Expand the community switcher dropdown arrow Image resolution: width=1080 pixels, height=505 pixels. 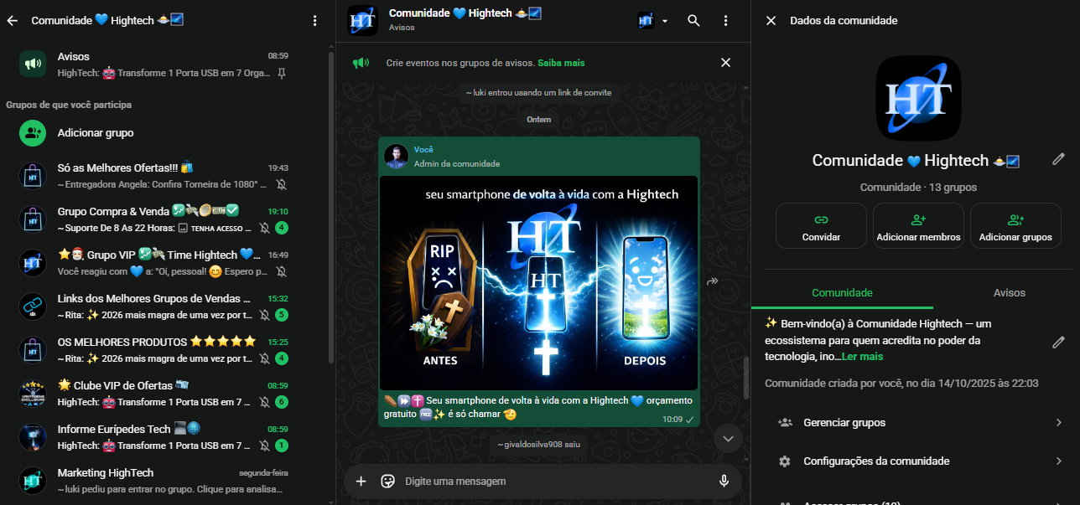click(665, 21)
